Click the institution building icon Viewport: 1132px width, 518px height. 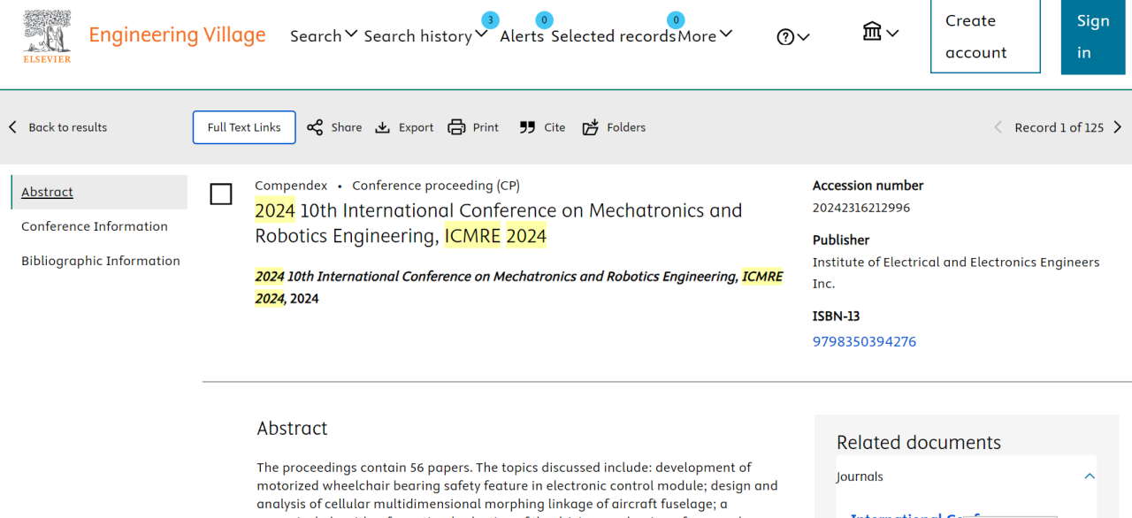[872, 32]
